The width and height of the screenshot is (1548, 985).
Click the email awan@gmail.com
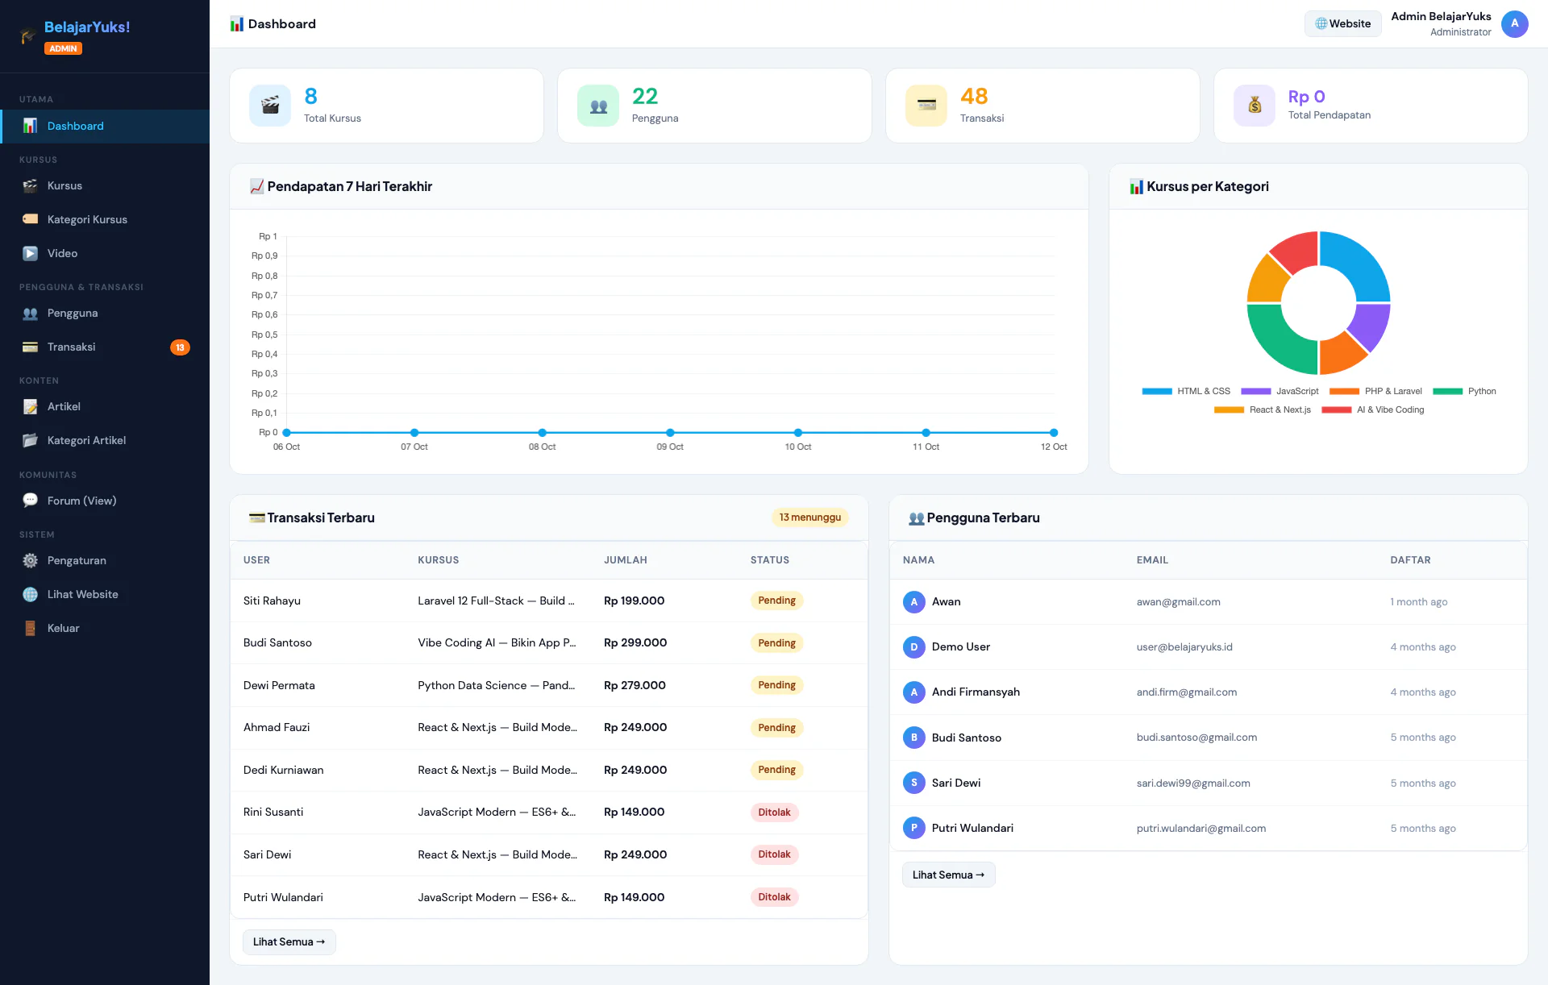tap(1178, 602)
